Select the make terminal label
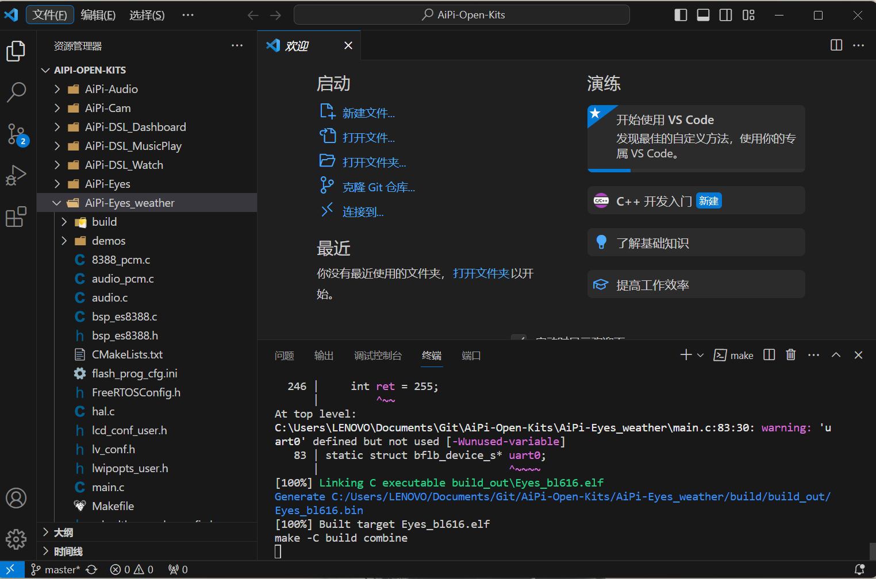Screen dimensions: 876x579 [x=733, y=356]
